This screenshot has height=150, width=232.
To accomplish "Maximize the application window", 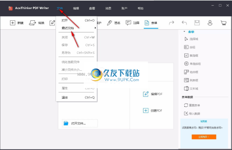I will (220, 5).
